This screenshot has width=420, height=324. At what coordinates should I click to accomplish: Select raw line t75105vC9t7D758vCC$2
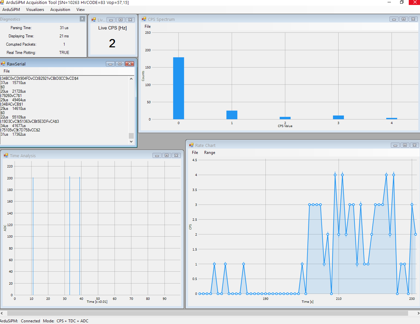point(20,130)
